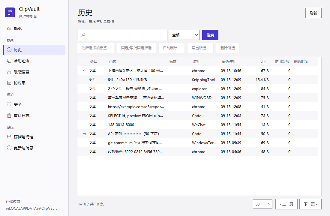Switch to 按应用 view
Viewport: 330px width, 216px height.
tap(34, 83)
